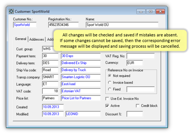This screenshot has height=134, width=190.
Task: Focus the Discount % field
Action: click(x=135, y=114)
